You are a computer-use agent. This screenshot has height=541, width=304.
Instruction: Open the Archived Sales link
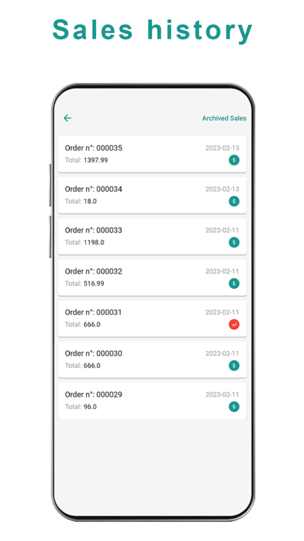click(224, 118)
